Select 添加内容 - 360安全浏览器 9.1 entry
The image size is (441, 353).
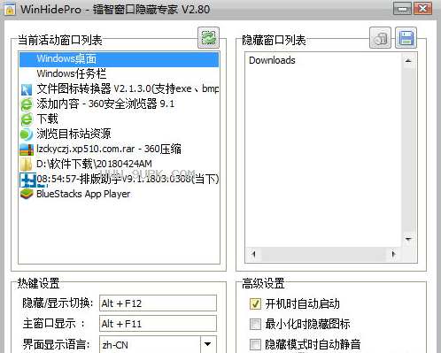[x=120, y=104]
